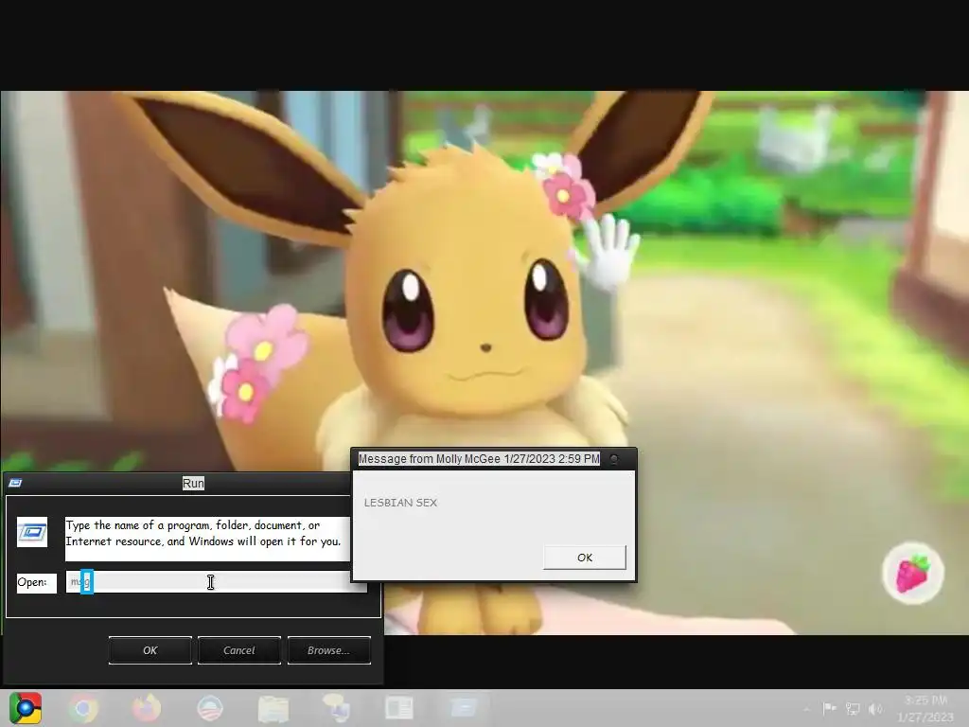This screenshot has width=969, height=727.
Task: Click the taskbar clock showing 1/27/2023
Action: coord(925,708)
